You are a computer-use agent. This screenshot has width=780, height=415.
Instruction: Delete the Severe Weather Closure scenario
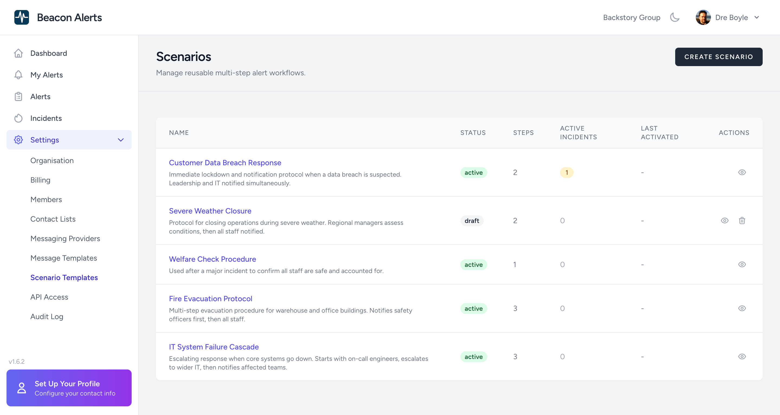(742, 221)
